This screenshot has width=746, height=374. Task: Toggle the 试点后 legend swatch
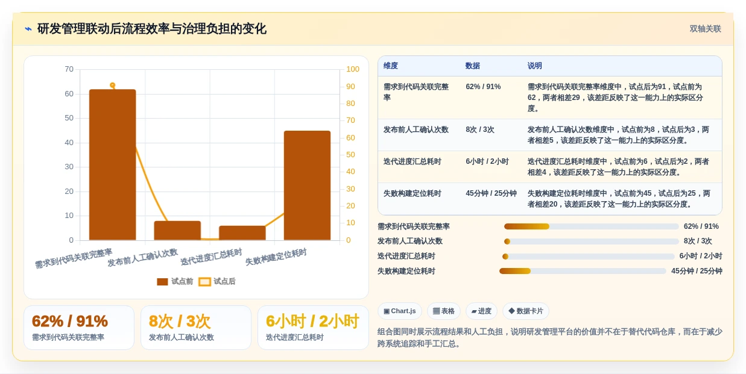(205, 281)
